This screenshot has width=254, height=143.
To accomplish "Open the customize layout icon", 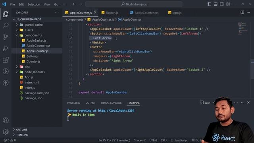I will [228, 4].
